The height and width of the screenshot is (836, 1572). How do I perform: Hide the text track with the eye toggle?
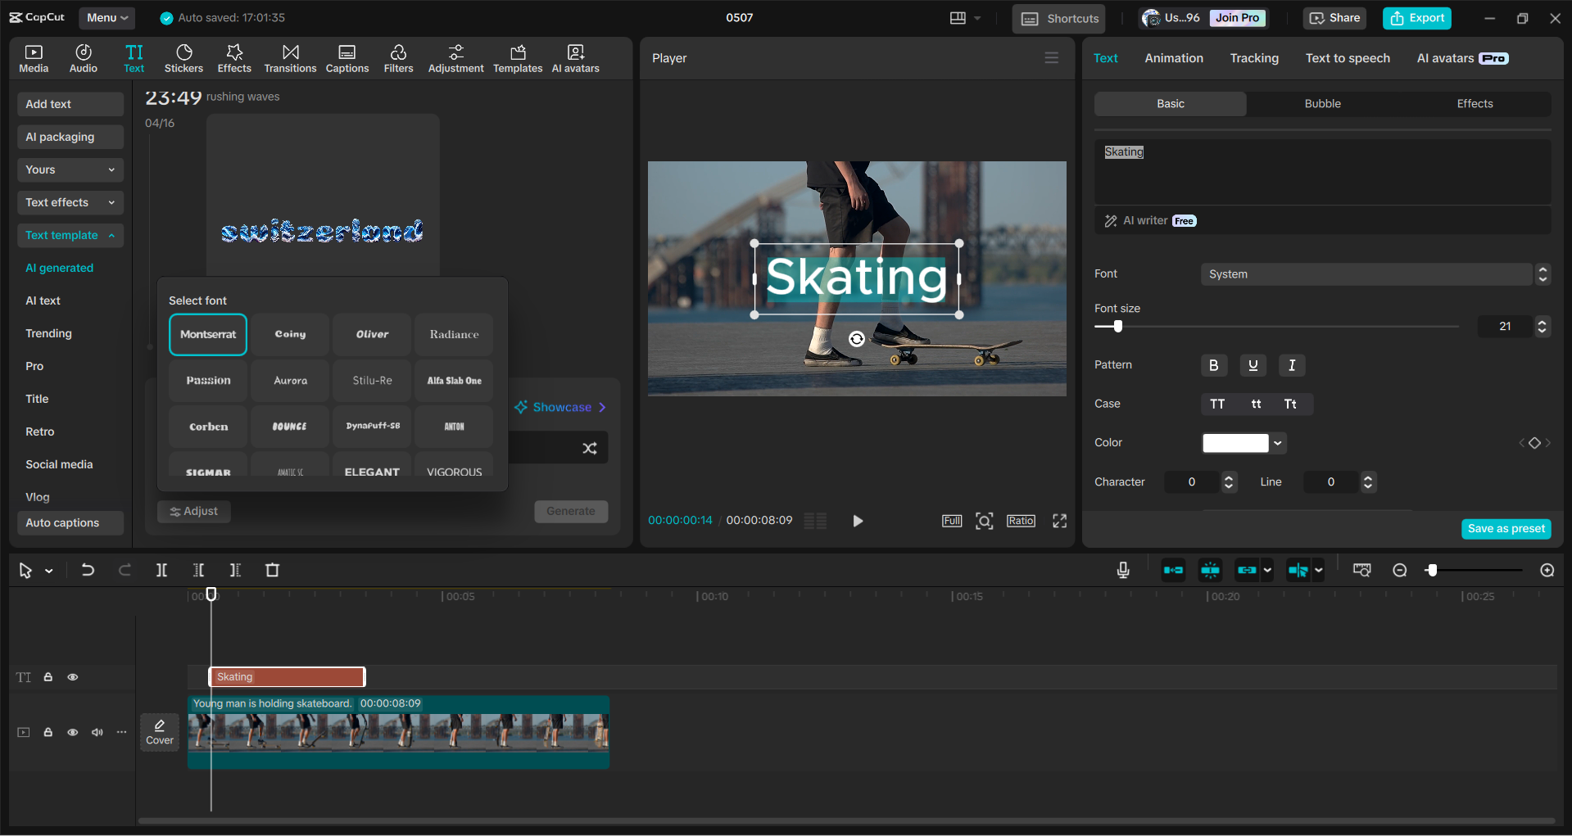coord(72,677)
